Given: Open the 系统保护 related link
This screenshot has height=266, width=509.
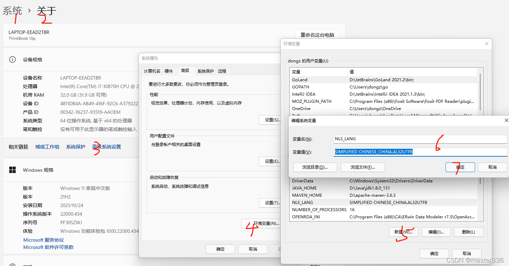Looking at the screenshot, I should 76,147.
